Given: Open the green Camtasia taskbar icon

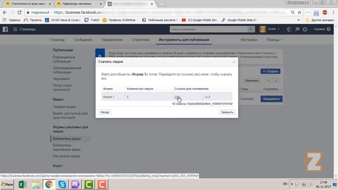Looking at the screenshot, I should (89, 184).
